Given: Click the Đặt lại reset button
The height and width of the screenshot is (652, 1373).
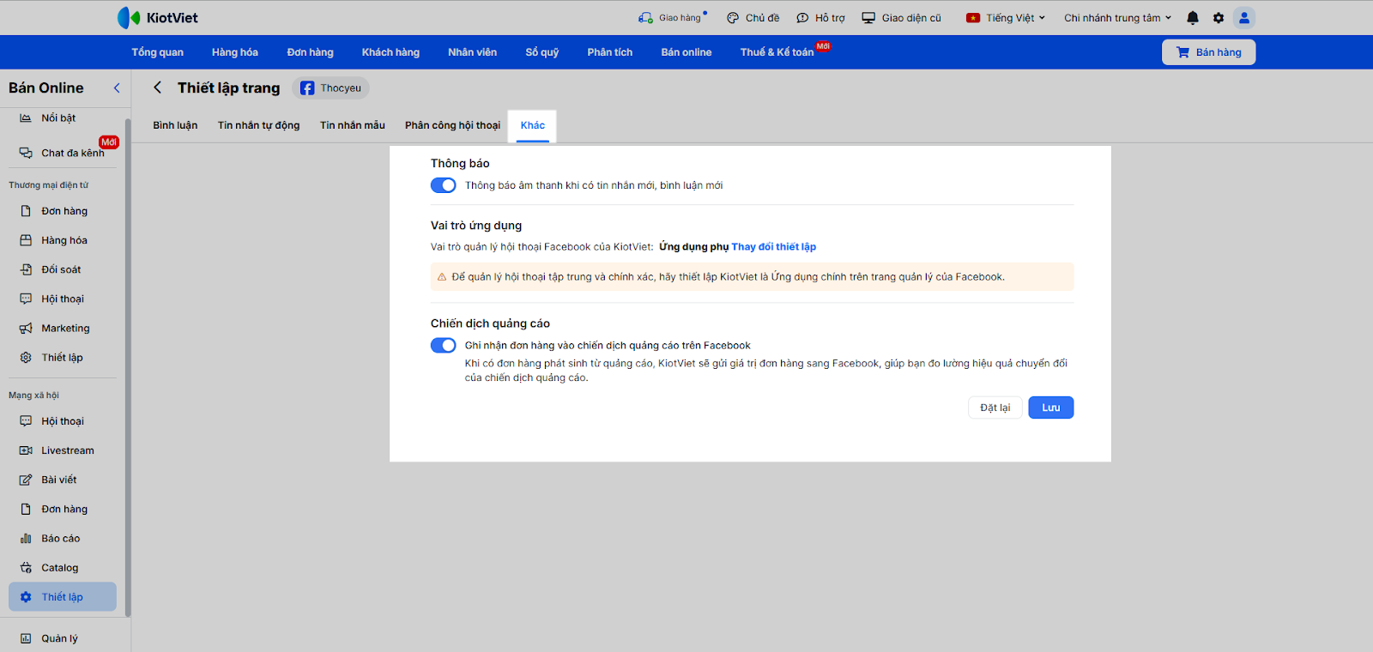Looking at the screenshot, I should point(995,407).
